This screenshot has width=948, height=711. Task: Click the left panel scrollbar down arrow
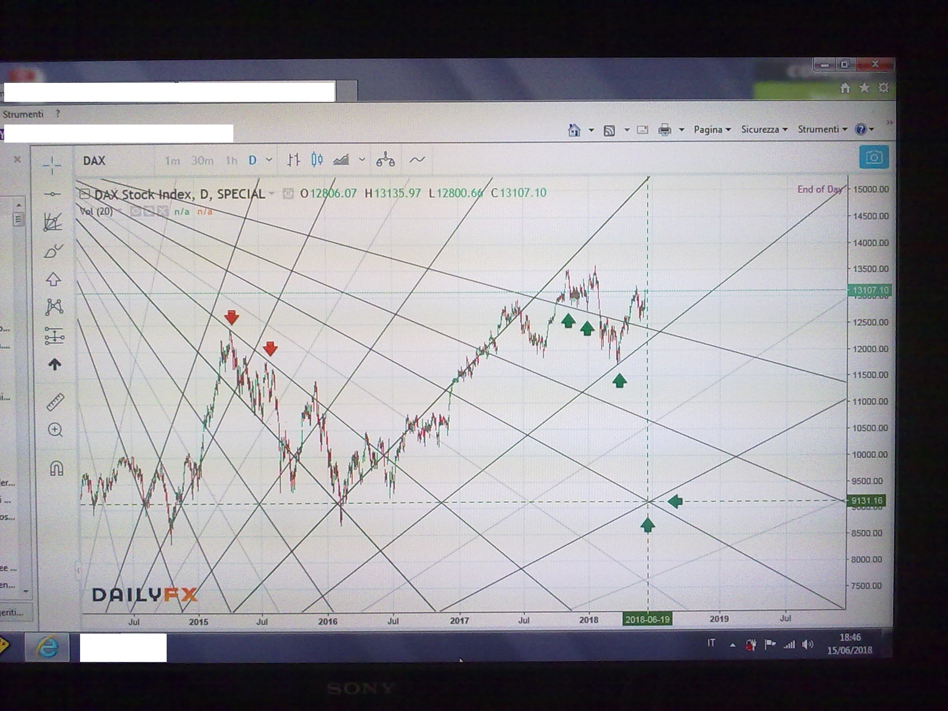point(26,591)
